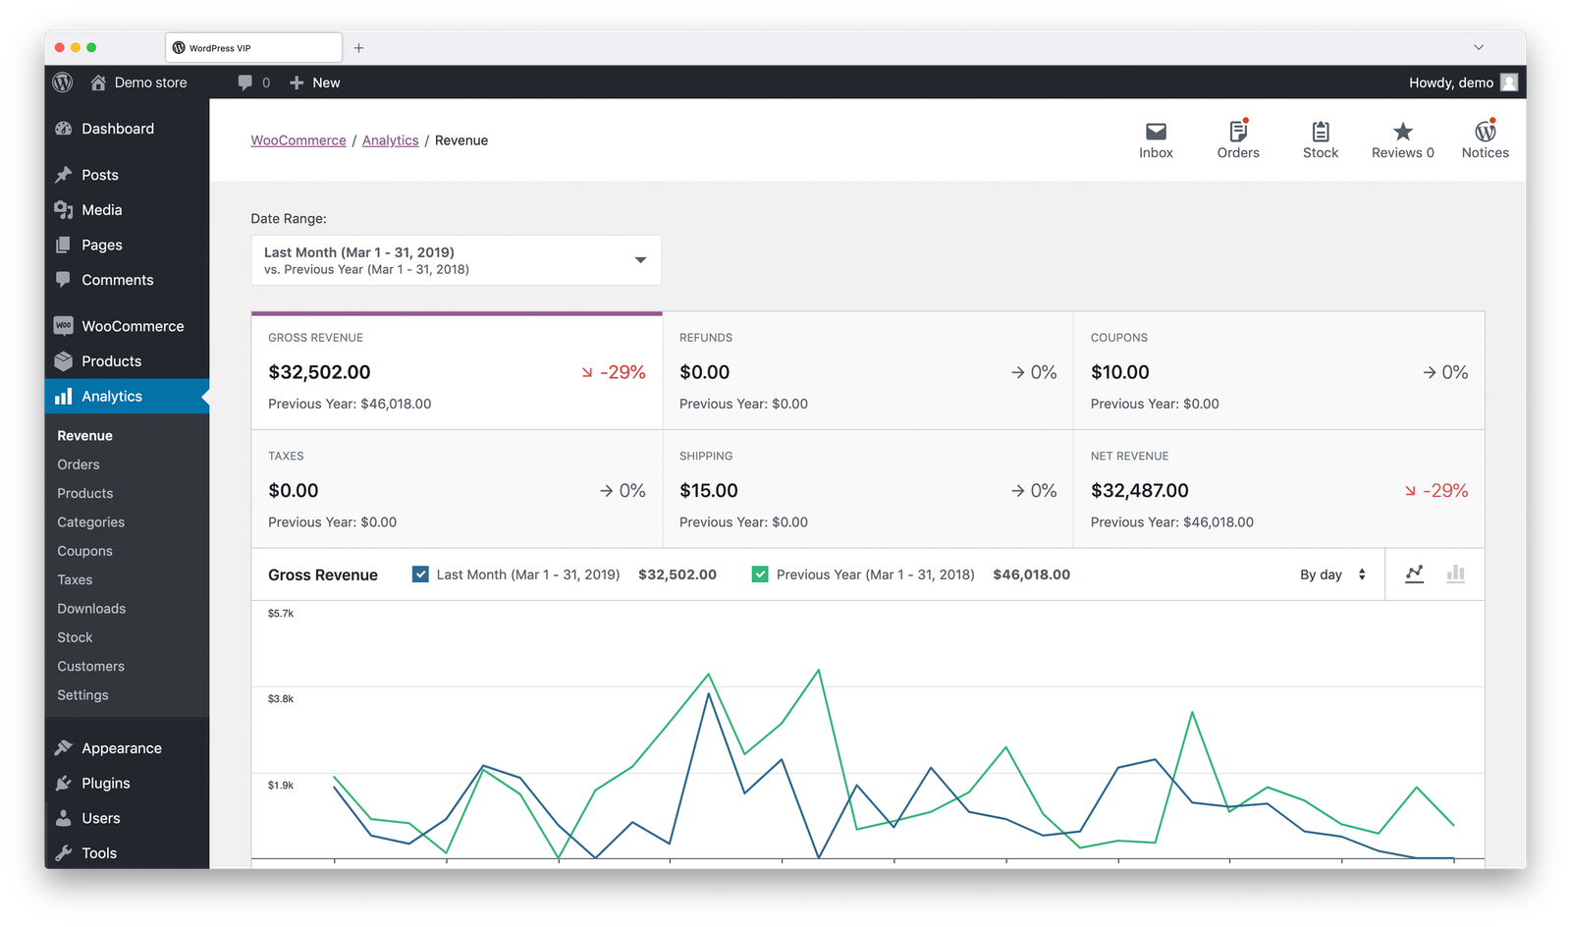Select the WordPress VIP browser tab

[253, 47]
